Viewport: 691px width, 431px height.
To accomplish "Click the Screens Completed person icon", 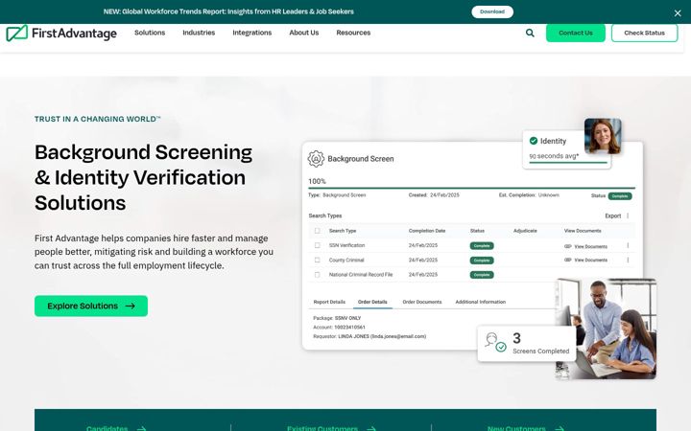I will tap(495, 342).
